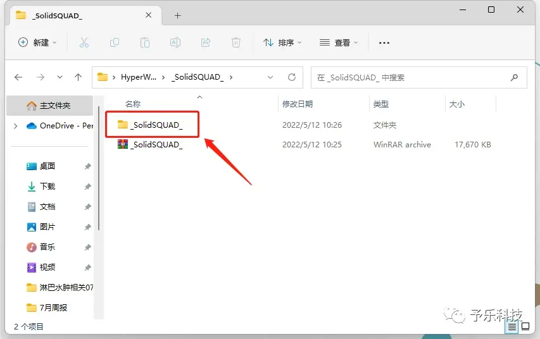Go up one folder level
Viewport: 540px width, 339px height.
point(78,77)
